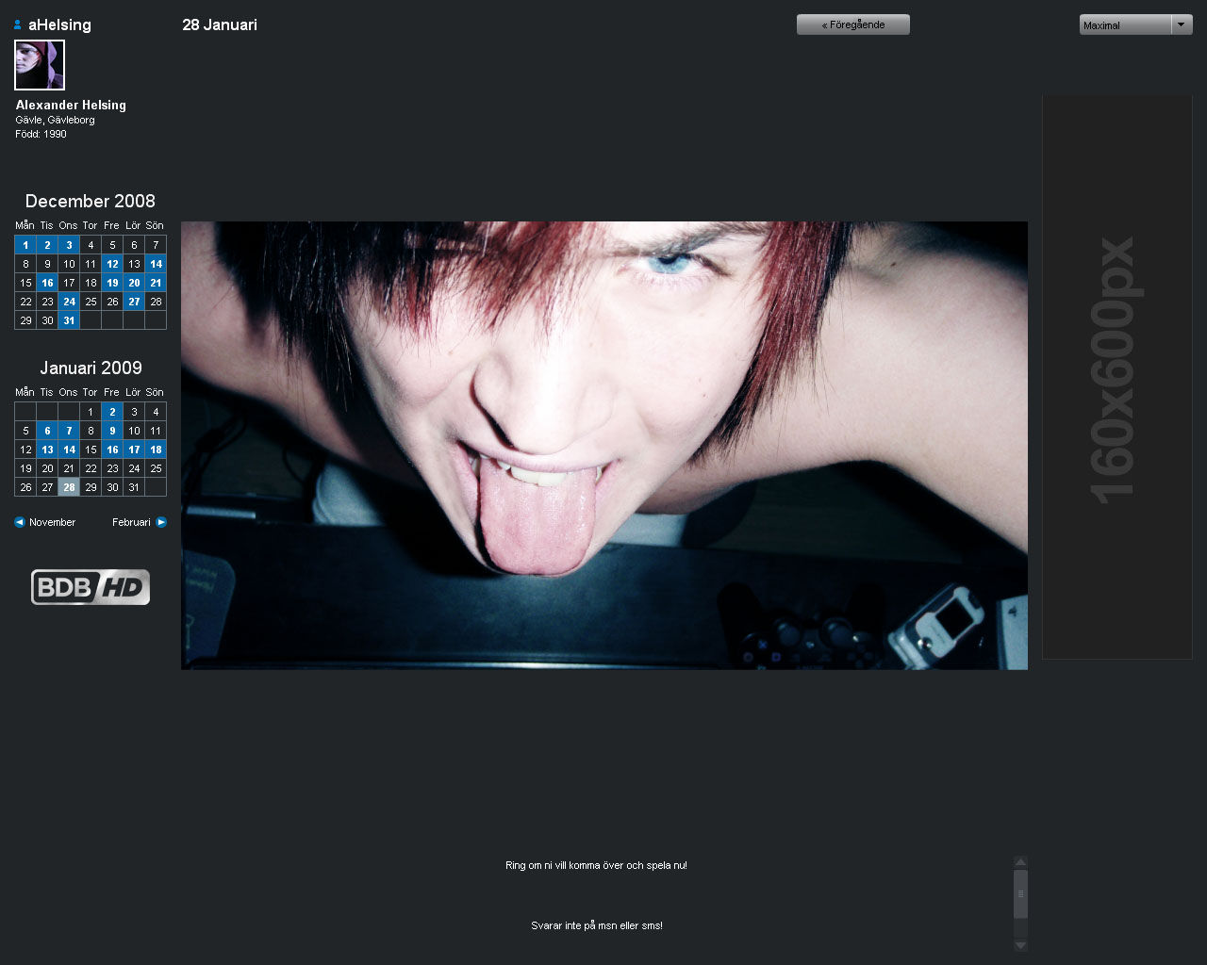This screenshot has height=965, width=1207.
Task: Open the BDB HD logo
Action: [91, 587]
